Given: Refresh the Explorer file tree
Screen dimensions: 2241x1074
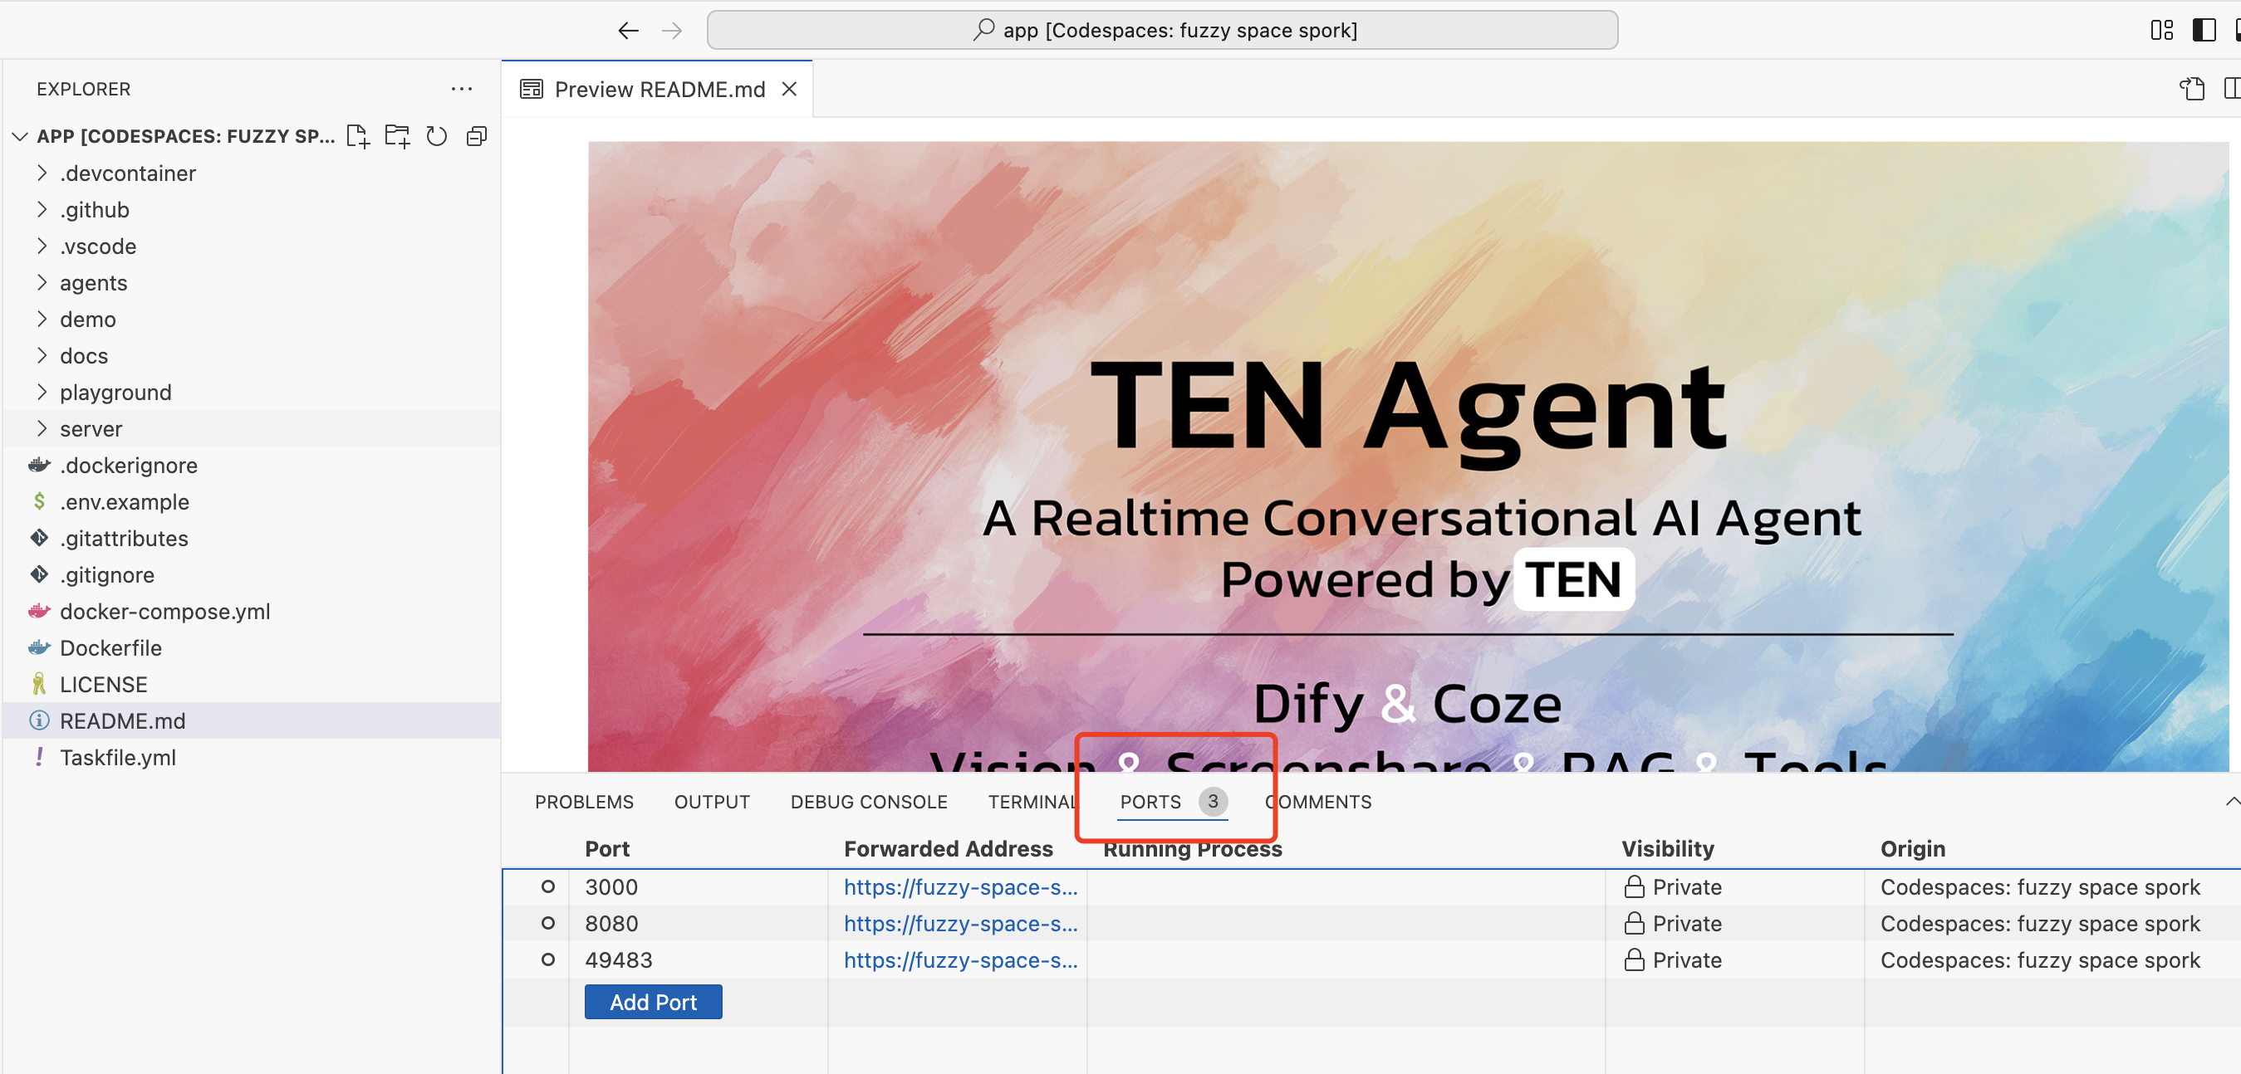Looking at the screenshot, I should (437, 137).
